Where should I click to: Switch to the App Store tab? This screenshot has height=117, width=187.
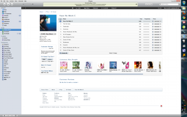(x=87, y=8)
